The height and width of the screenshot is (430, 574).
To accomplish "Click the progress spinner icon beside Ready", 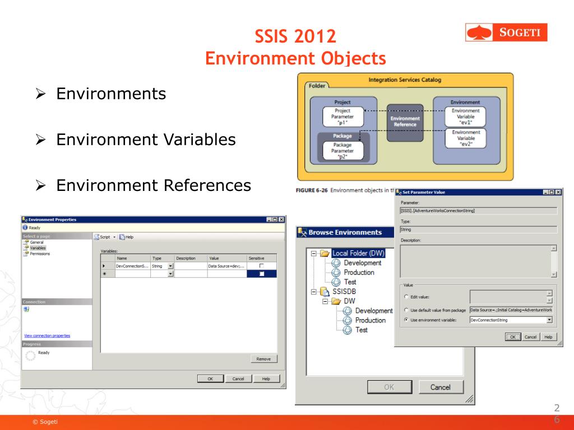I will [30, 356].
